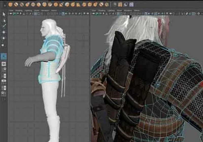
Task: Click the gray star-shaped shelf icon
Action: tap(115, 5)
